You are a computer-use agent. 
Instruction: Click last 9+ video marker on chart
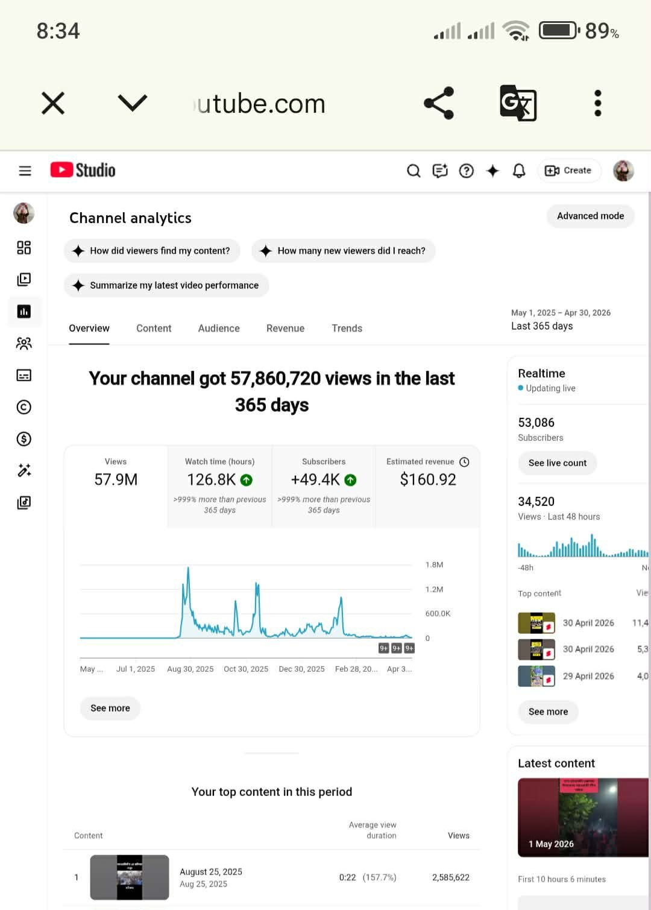409,648
